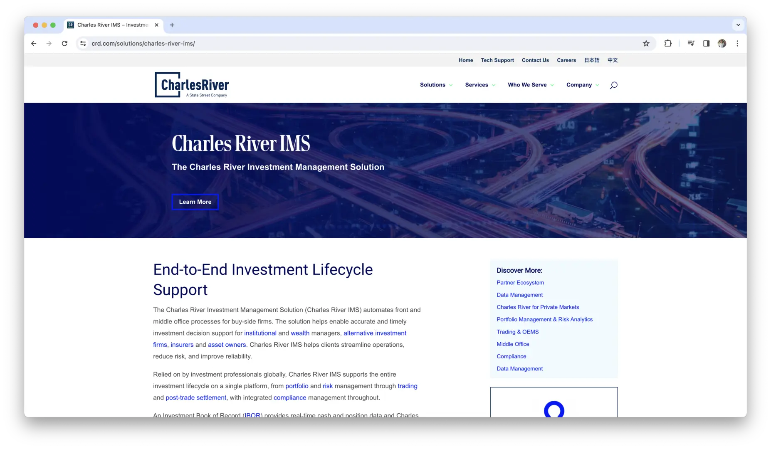Open the Trading & OEMS link
Image resolution: width=771 pixels, height=449 pixels.
518,332
